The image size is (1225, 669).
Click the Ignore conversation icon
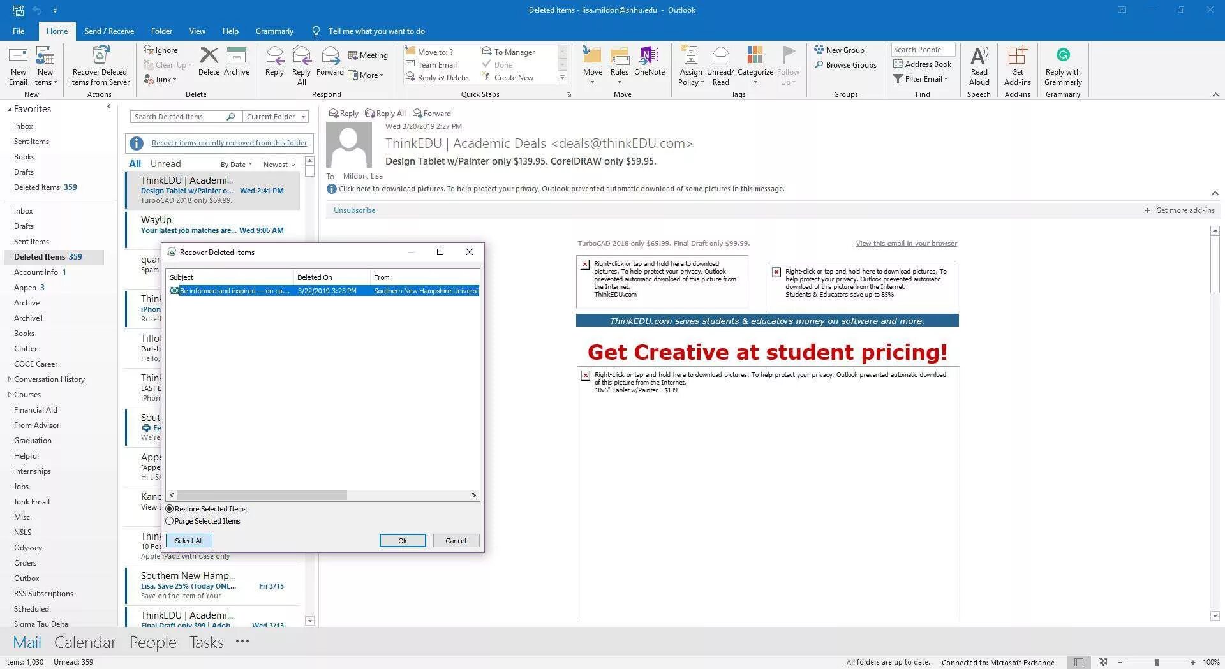161,50
